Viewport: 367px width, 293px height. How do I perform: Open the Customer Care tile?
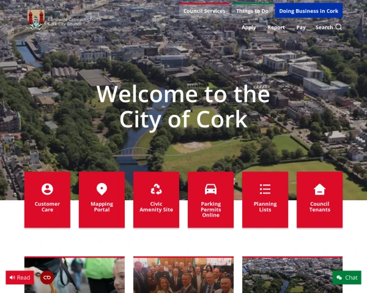coord(47,199)
